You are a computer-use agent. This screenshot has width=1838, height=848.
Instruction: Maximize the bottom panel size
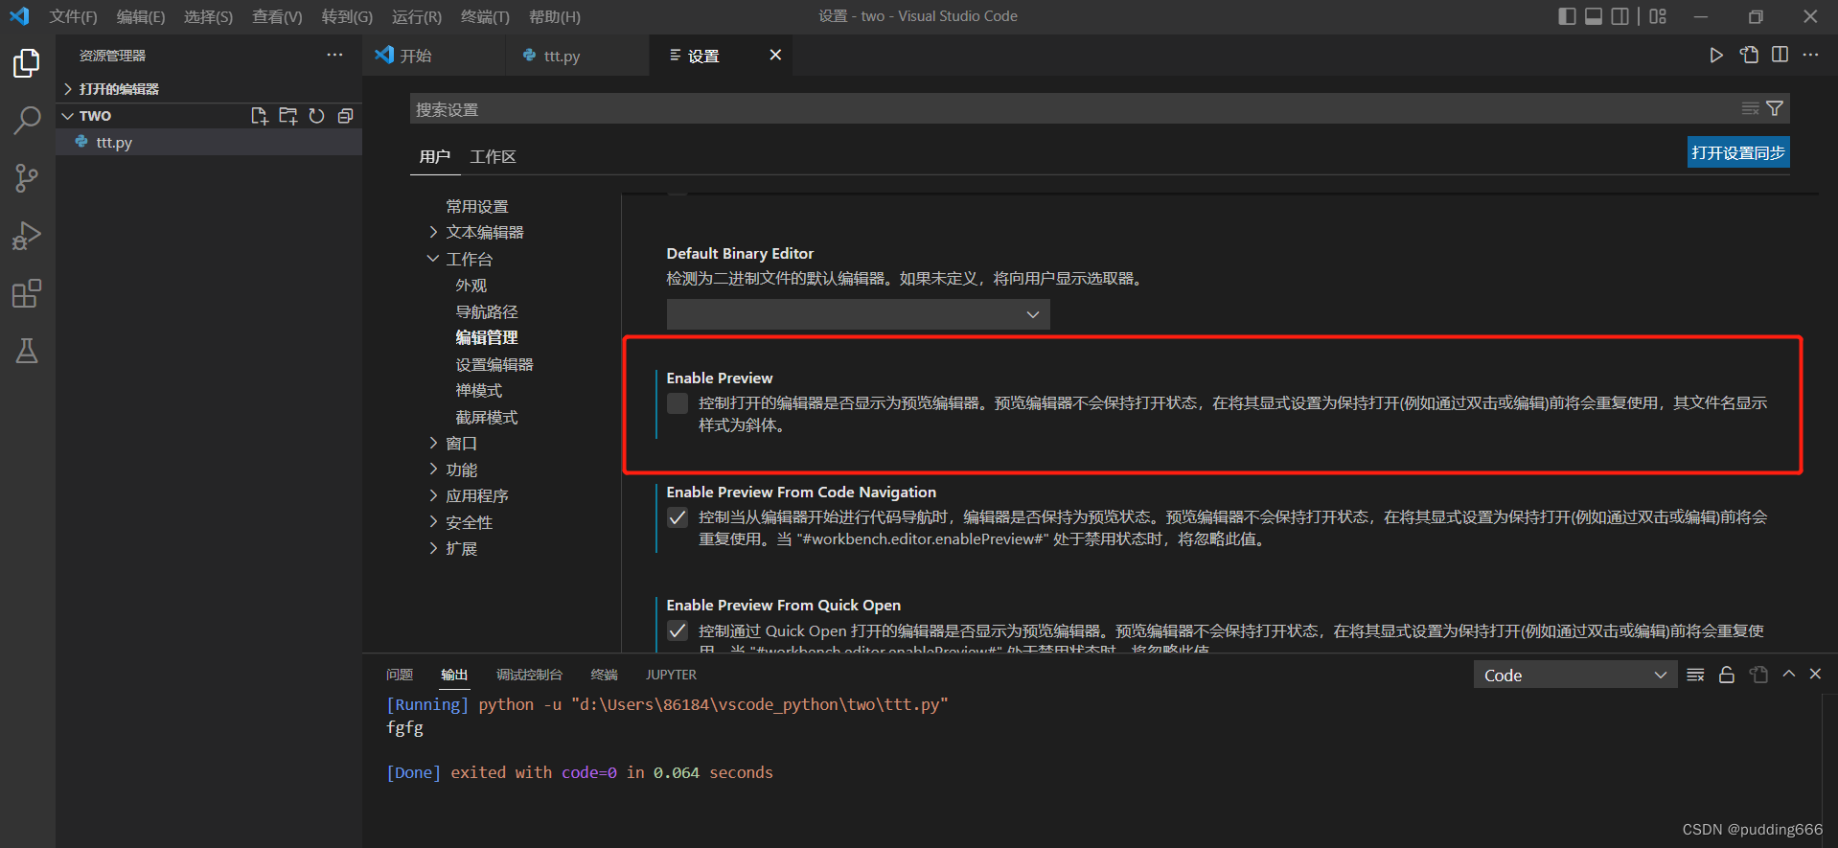[x=1788, y=675]
